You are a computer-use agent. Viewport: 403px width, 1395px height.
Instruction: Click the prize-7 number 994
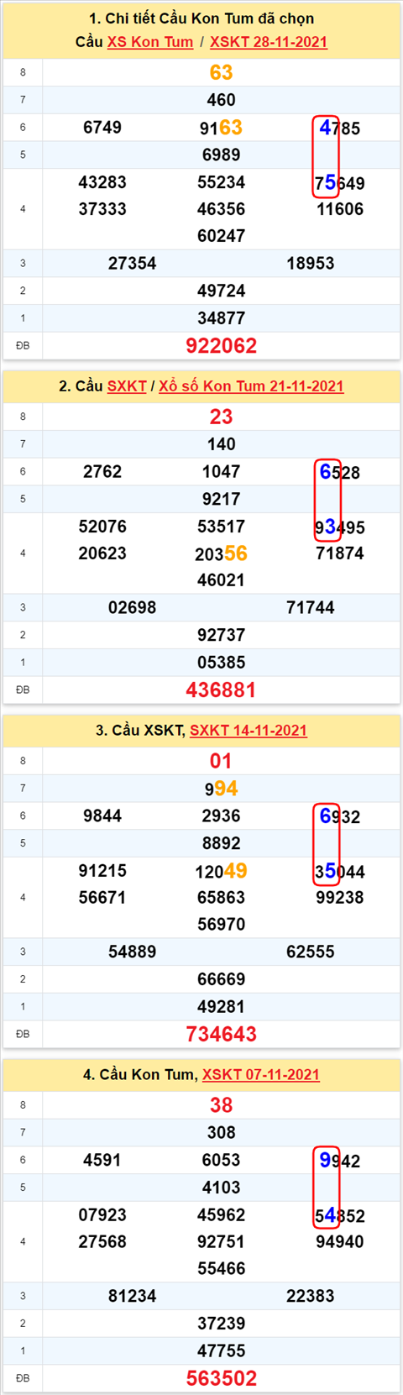(222, 789)
